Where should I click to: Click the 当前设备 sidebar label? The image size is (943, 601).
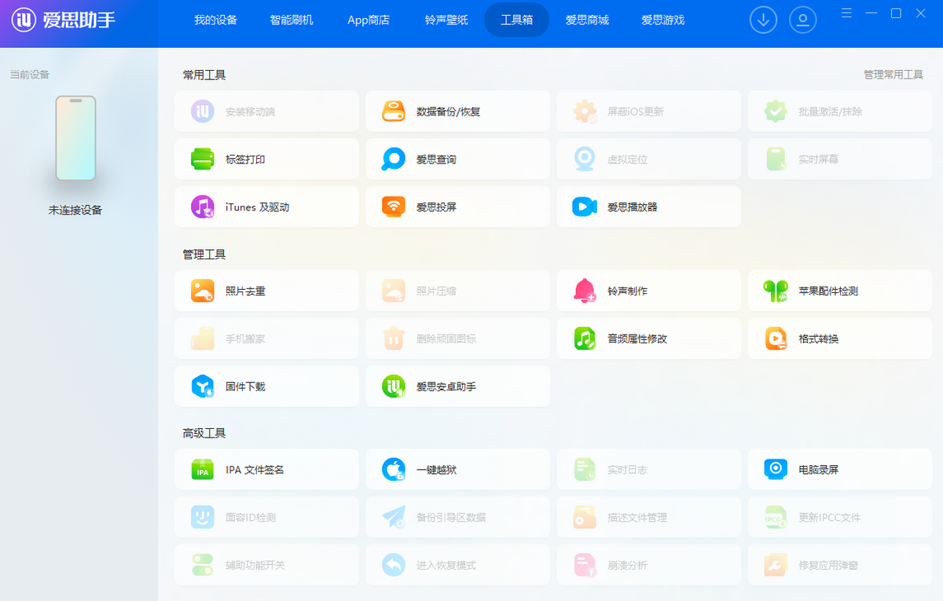point(29,75)
